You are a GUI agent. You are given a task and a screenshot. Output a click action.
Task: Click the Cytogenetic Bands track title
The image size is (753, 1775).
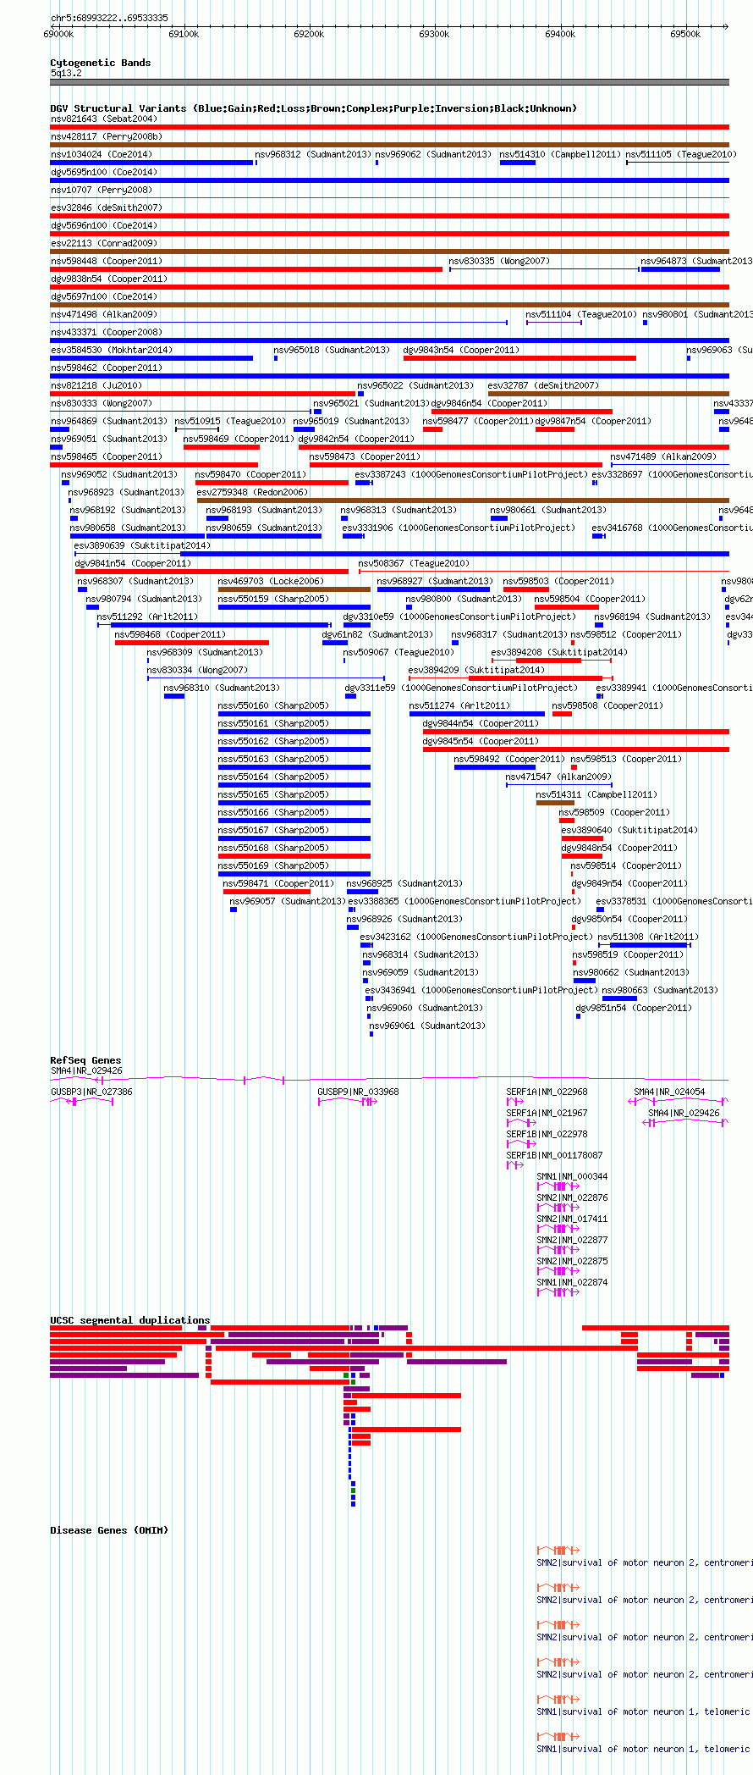coord(101,63)
